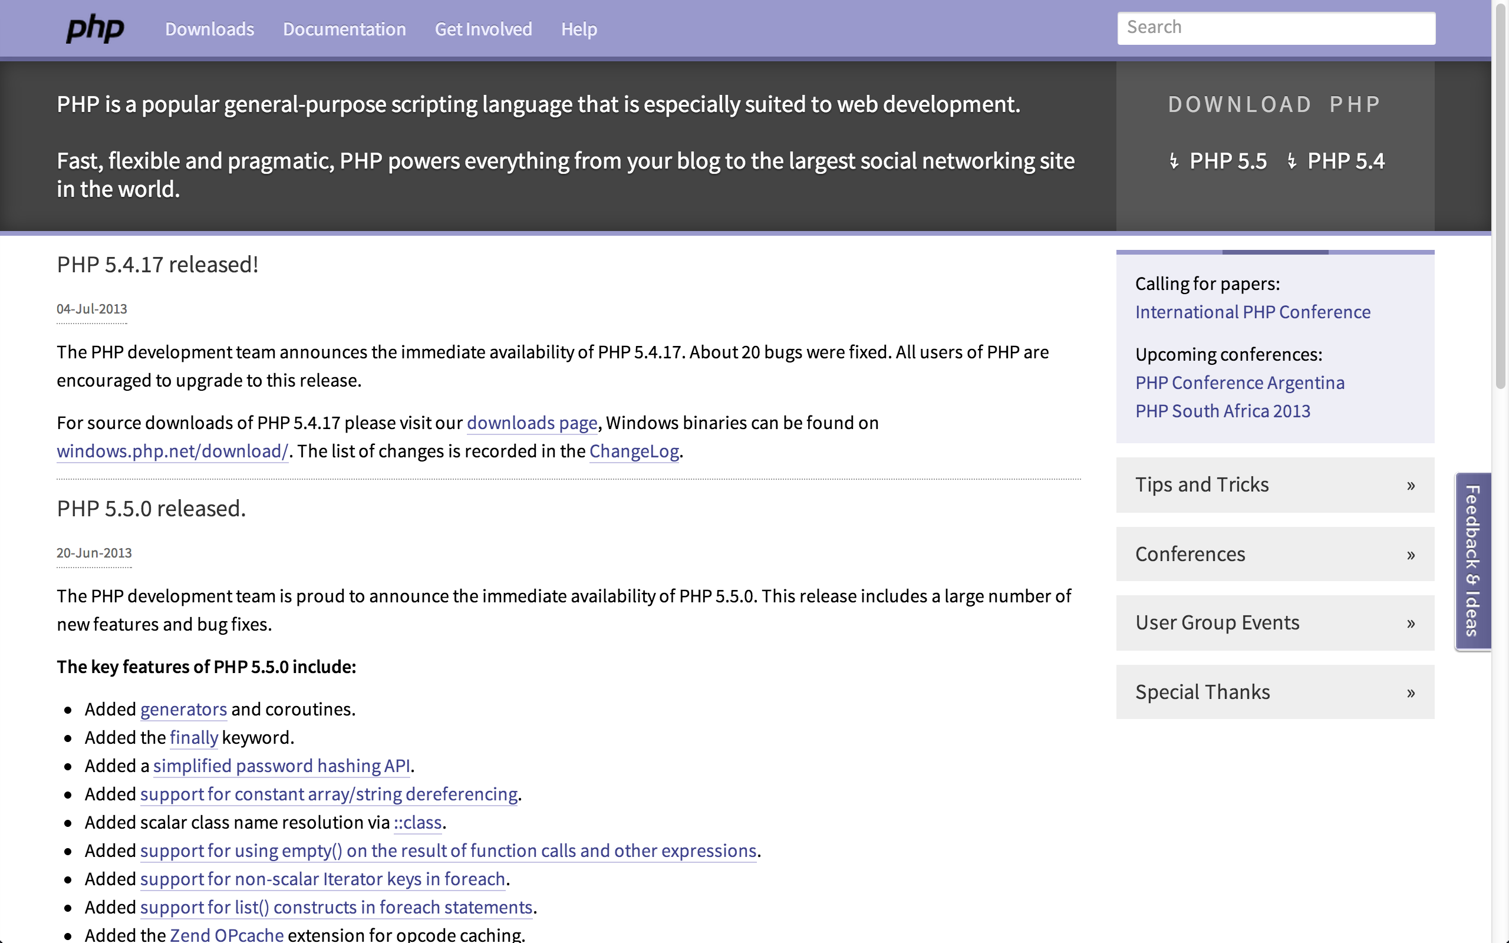
Task: Expand the Conferences section
Action: click(1275, 554)
